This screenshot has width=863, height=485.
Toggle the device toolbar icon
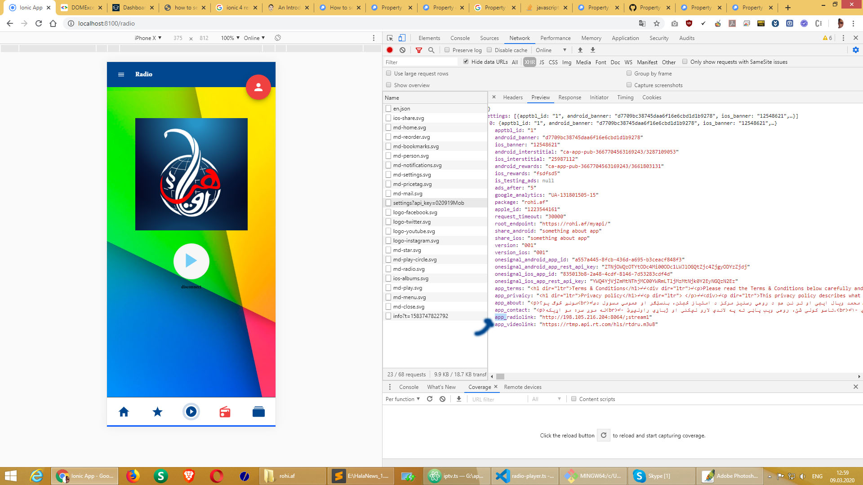tap(402, 38)
